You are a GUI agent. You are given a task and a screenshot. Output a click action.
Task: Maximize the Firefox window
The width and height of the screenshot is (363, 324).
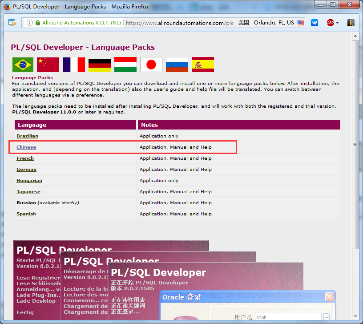point(333,5)
